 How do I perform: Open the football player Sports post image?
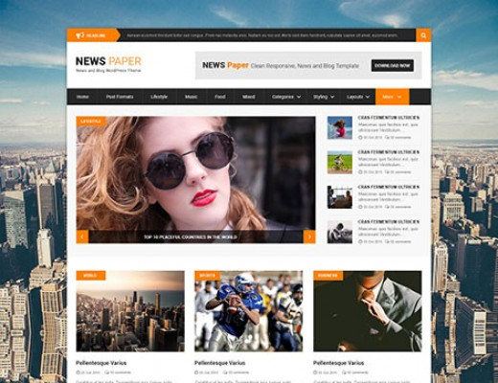coord(249,311)
